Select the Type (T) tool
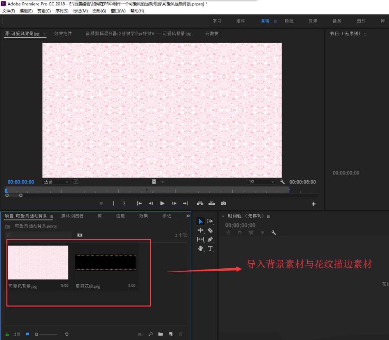 210,248
